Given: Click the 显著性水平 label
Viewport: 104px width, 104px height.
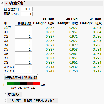Looking at the screenshot, I should [12, 9].
